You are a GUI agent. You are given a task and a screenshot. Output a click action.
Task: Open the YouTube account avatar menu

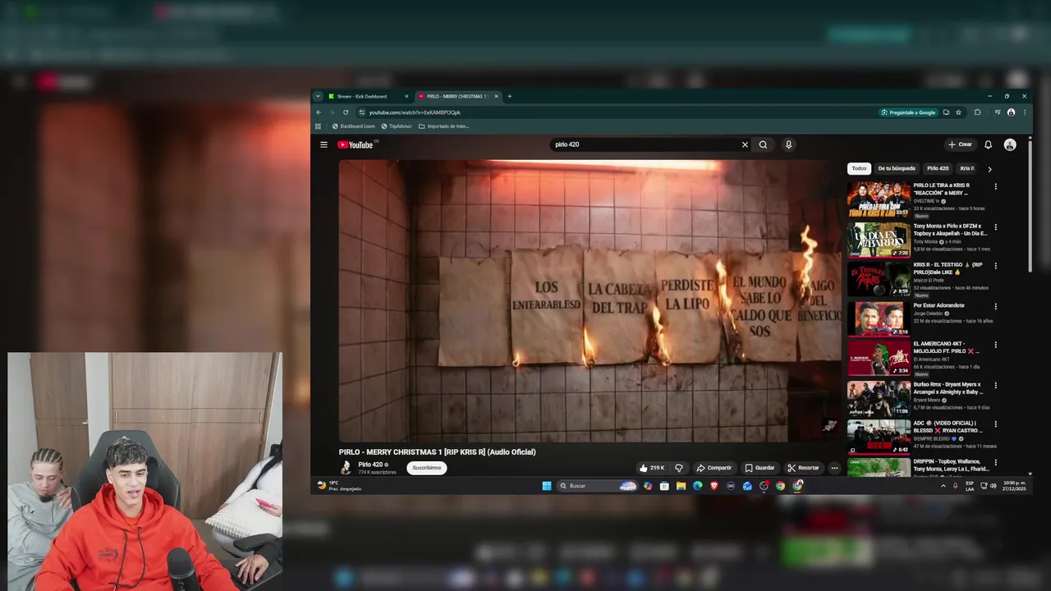[x=1010, y=144]
